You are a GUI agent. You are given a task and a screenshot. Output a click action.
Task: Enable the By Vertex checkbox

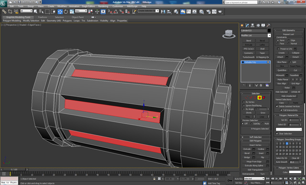pyautogui.click(x=244, y=102)
